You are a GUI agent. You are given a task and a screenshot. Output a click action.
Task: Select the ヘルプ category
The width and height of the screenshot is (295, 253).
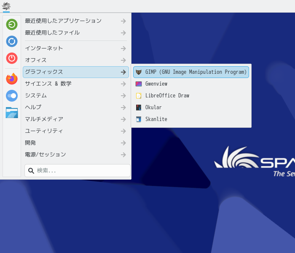tap(76, 107)
